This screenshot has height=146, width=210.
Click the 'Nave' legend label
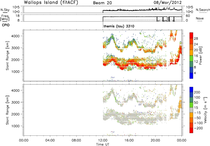200,18
